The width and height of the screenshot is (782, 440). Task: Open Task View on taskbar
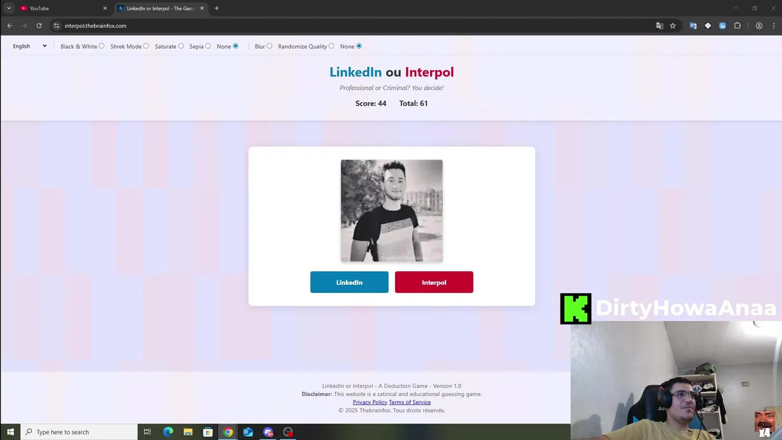pyautogui.click(x=147, y=432)
